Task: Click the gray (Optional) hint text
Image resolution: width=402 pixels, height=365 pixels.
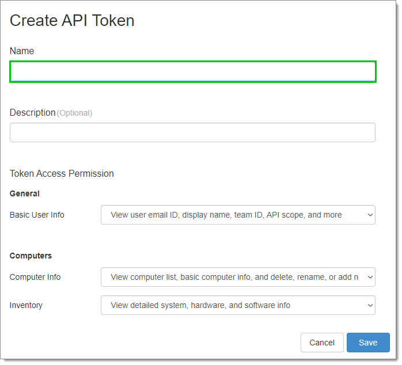Action: coord(75,113)
